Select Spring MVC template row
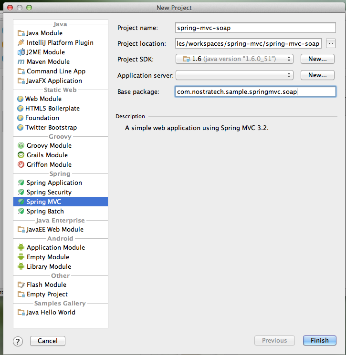The image size is (346, 355). 61,202
